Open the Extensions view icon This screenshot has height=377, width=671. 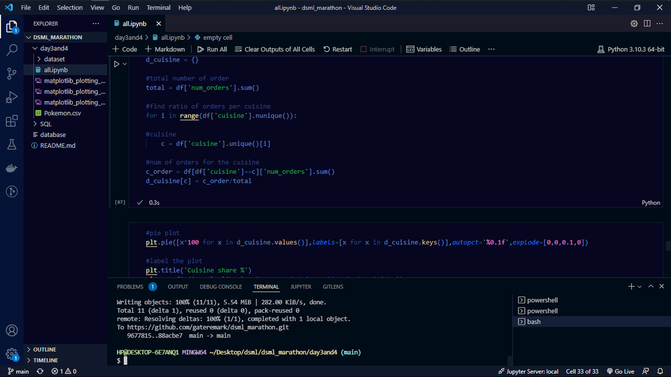tap(11, 121)
